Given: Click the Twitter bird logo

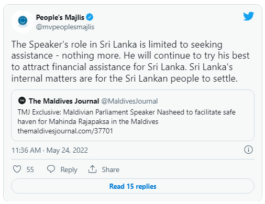Looking at the screenshot, I should [248, 16].
